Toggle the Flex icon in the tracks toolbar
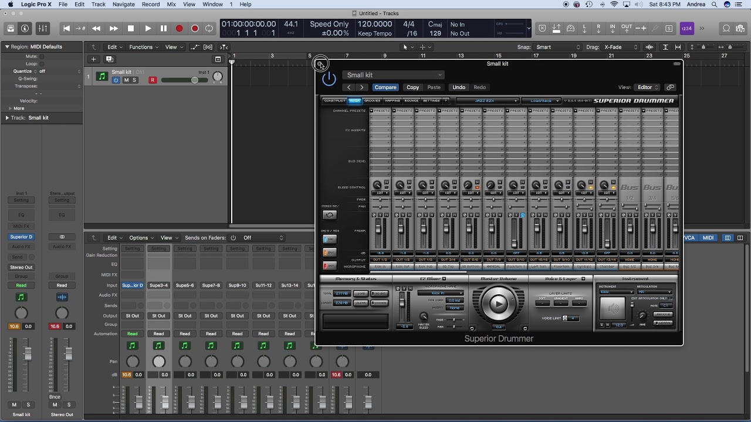This screenshot has height=422, width=751. click(208, 47)
